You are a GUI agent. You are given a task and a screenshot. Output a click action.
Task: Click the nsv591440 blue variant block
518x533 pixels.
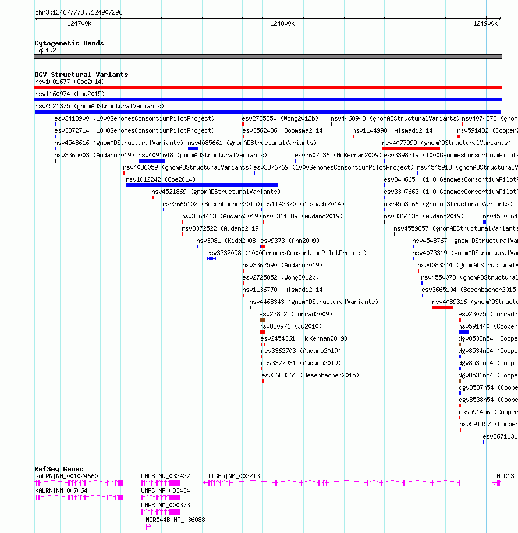(464, 332)
